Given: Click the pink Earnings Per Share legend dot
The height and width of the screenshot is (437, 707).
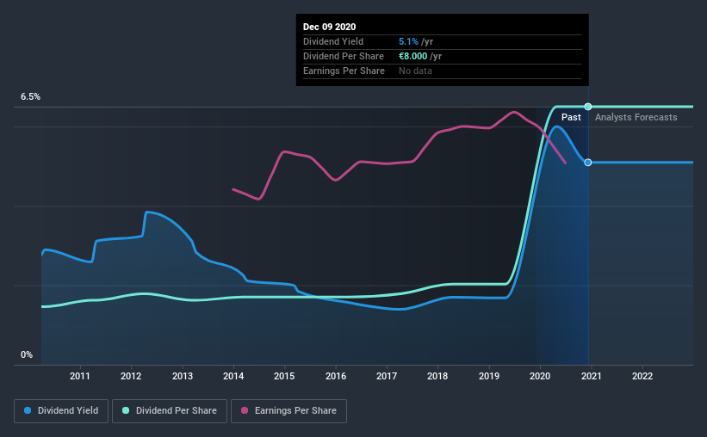Looking at the screenshot, I should [245, 410].
